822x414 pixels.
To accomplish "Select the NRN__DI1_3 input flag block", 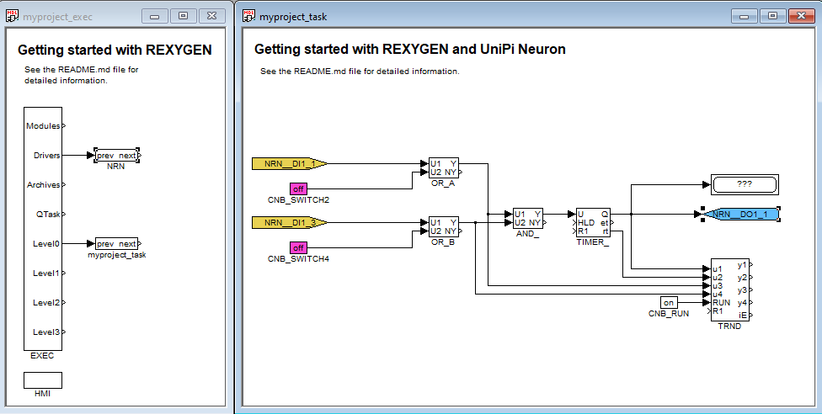I will pyautogui.click(x=290, y=223).
